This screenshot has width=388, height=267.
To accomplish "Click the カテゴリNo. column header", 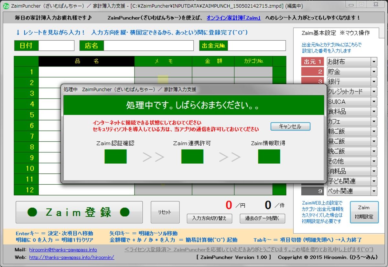I will tap(253, 61).
